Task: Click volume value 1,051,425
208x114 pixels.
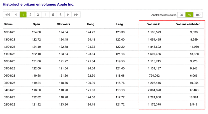Action: point(154,39)
